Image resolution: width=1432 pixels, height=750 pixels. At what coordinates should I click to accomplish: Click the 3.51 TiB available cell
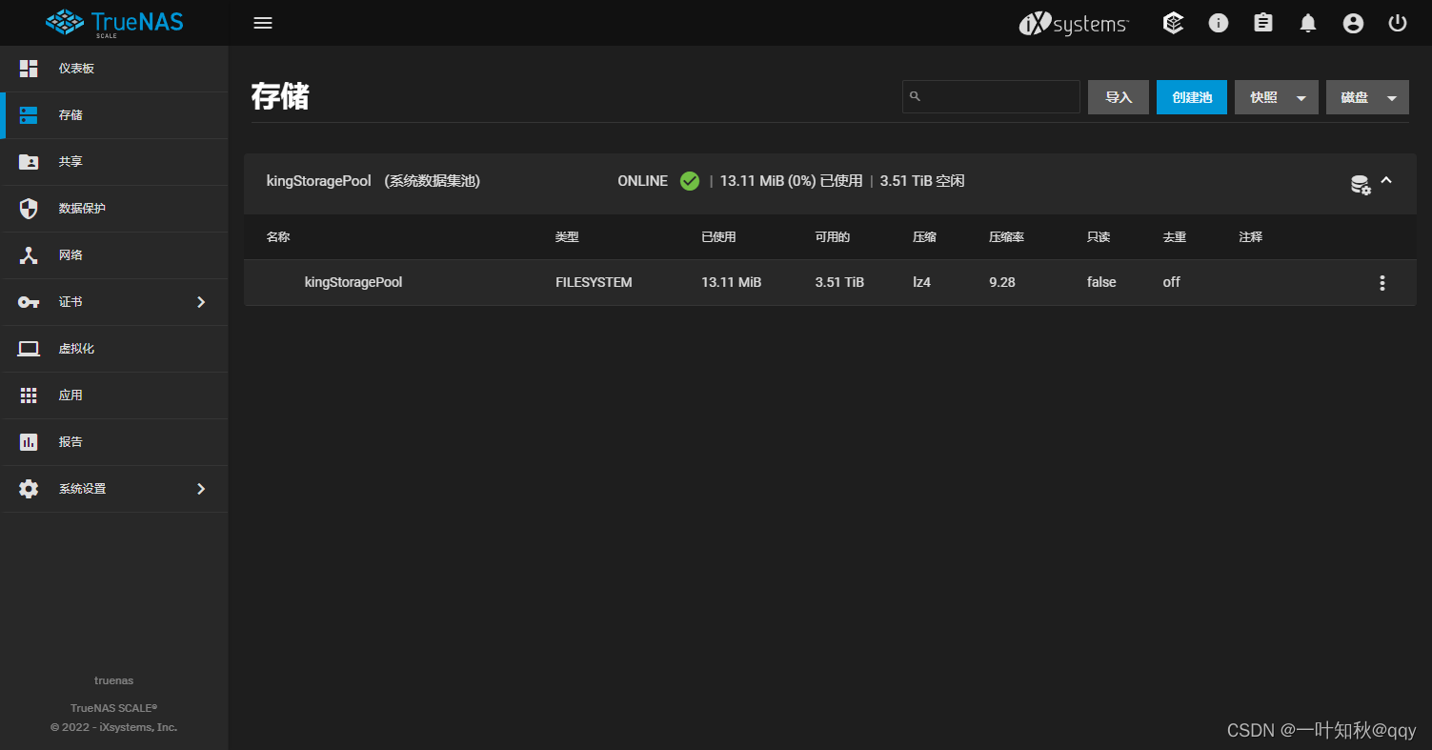(839, 282)
